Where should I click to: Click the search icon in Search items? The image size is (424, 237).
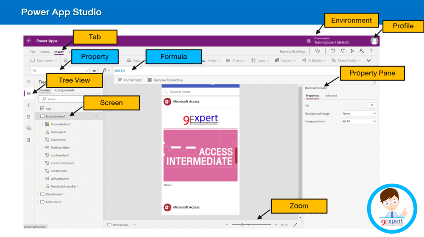166,92
